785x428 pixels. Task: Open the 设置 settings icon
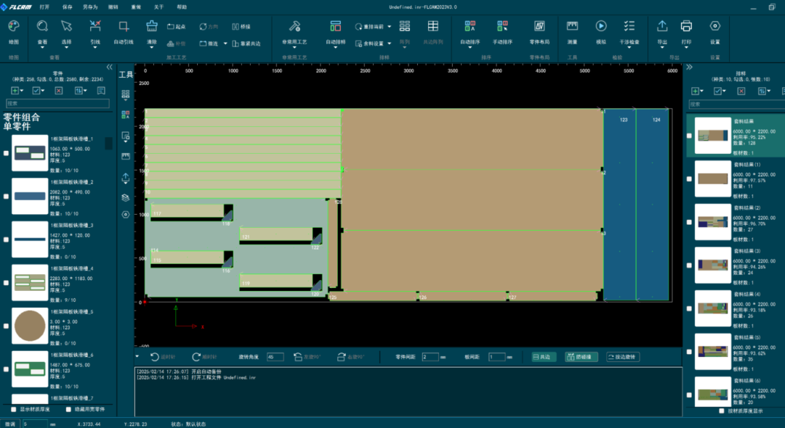(714, 26)
